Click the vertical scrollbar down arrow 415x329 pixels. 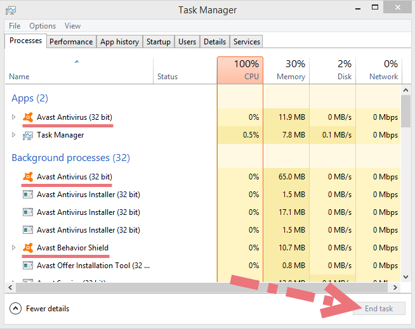tap(405, 277)
